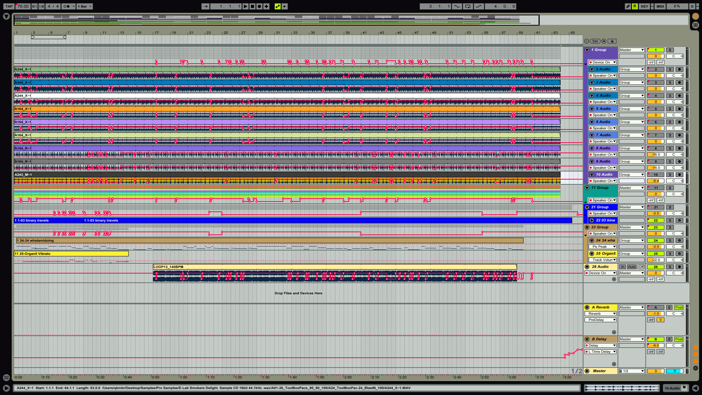This screenshot has height=395, width=702.
Task: Toggle the Overdub plus button
Action: tap(267, 6)
